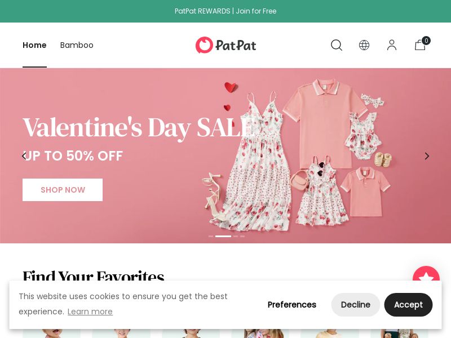
Task: Follow the Learn more cookie link
Action: (90, 312)
